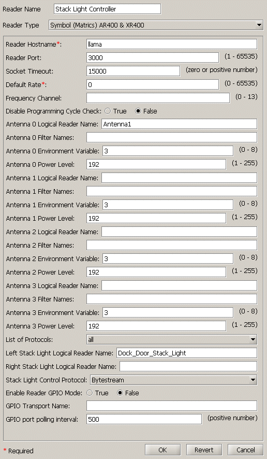Screen dimensions: 267x459
Task: Edit Antenna 1 Environment Variable
Action: click(168, 205)
